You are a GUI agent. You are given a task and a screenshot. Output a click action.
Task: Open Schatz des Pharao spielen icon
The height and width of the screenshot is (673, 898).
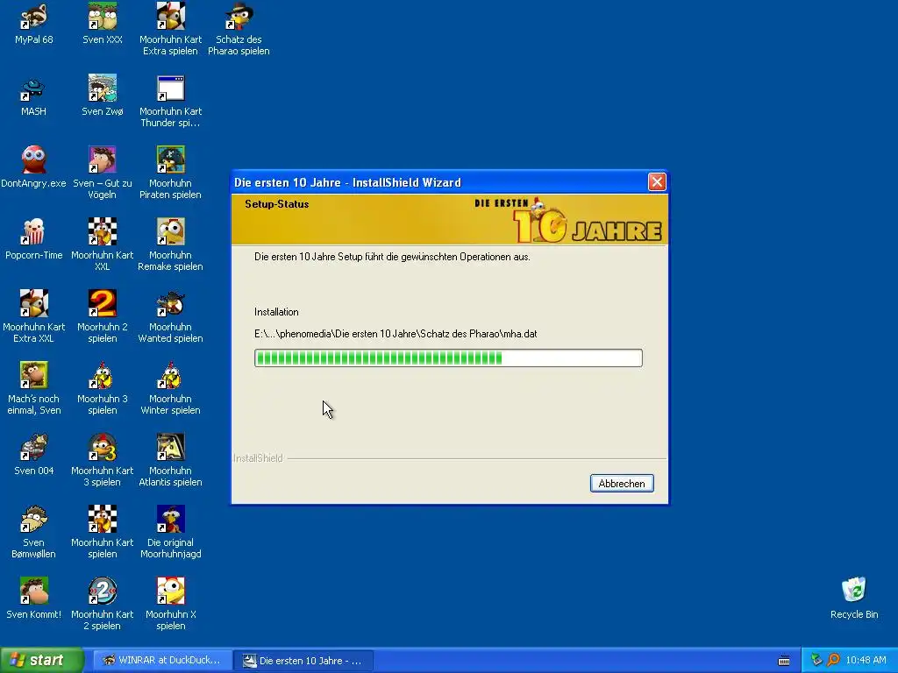click(x=239, y=29)
